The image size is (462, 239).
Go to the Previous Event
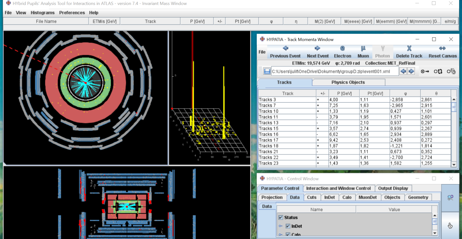[285, 52]
